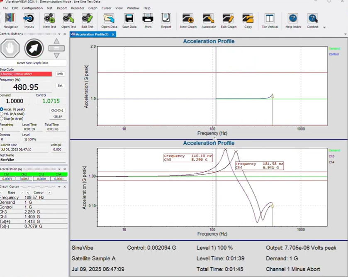Click the Context help icon
Screen dimensions: 348x277
313,21
